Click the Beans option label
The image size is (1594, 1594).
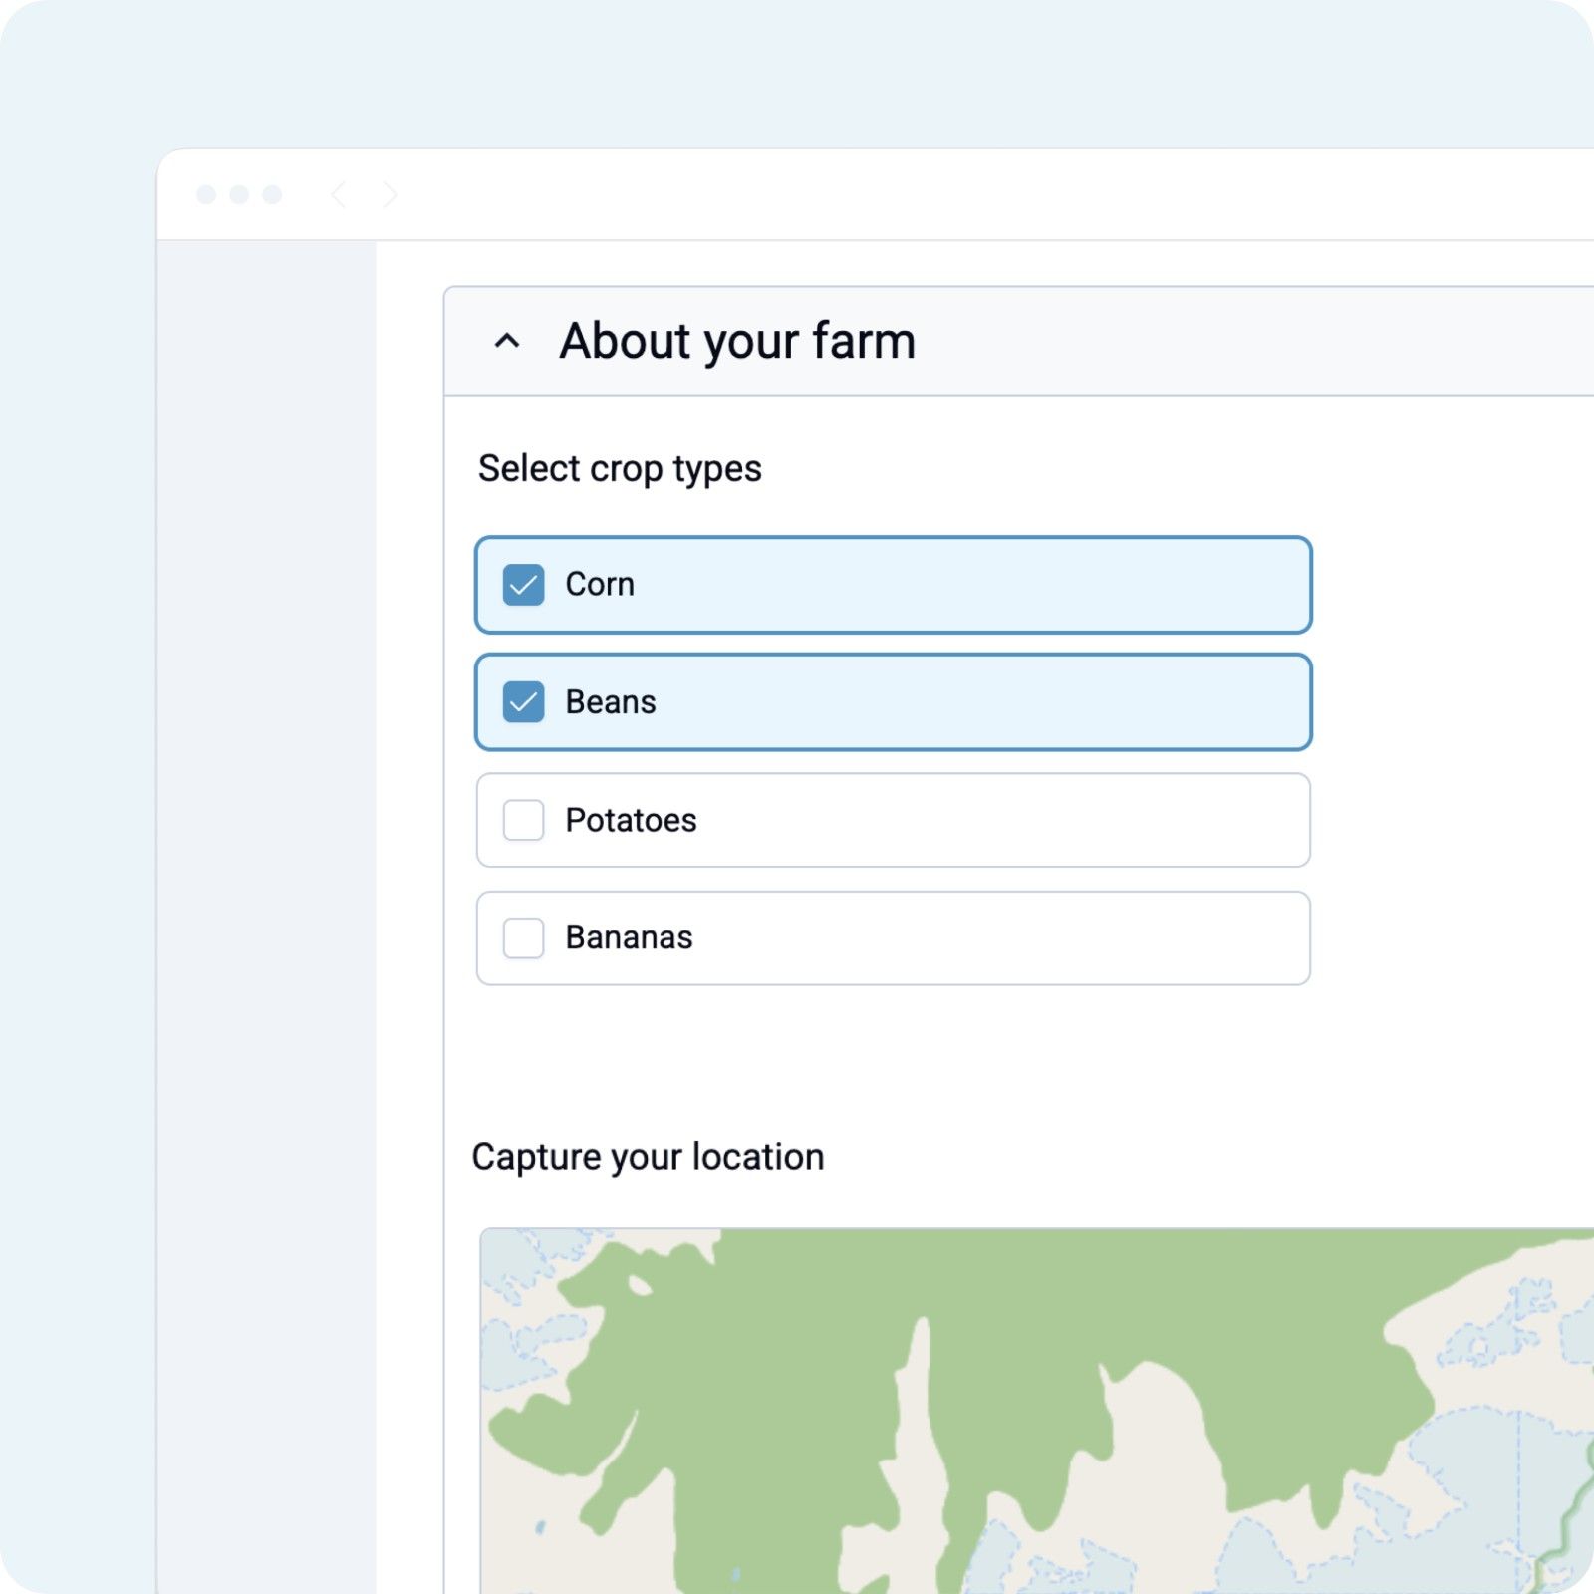(x=610, y=702)
